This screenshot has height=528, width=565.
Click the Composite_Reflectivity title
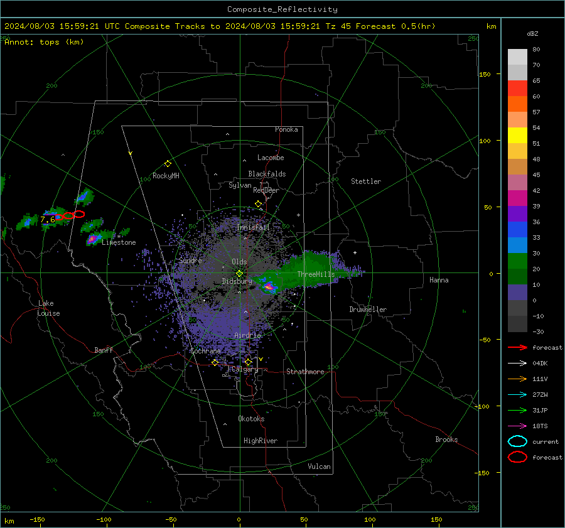point(282,9)
